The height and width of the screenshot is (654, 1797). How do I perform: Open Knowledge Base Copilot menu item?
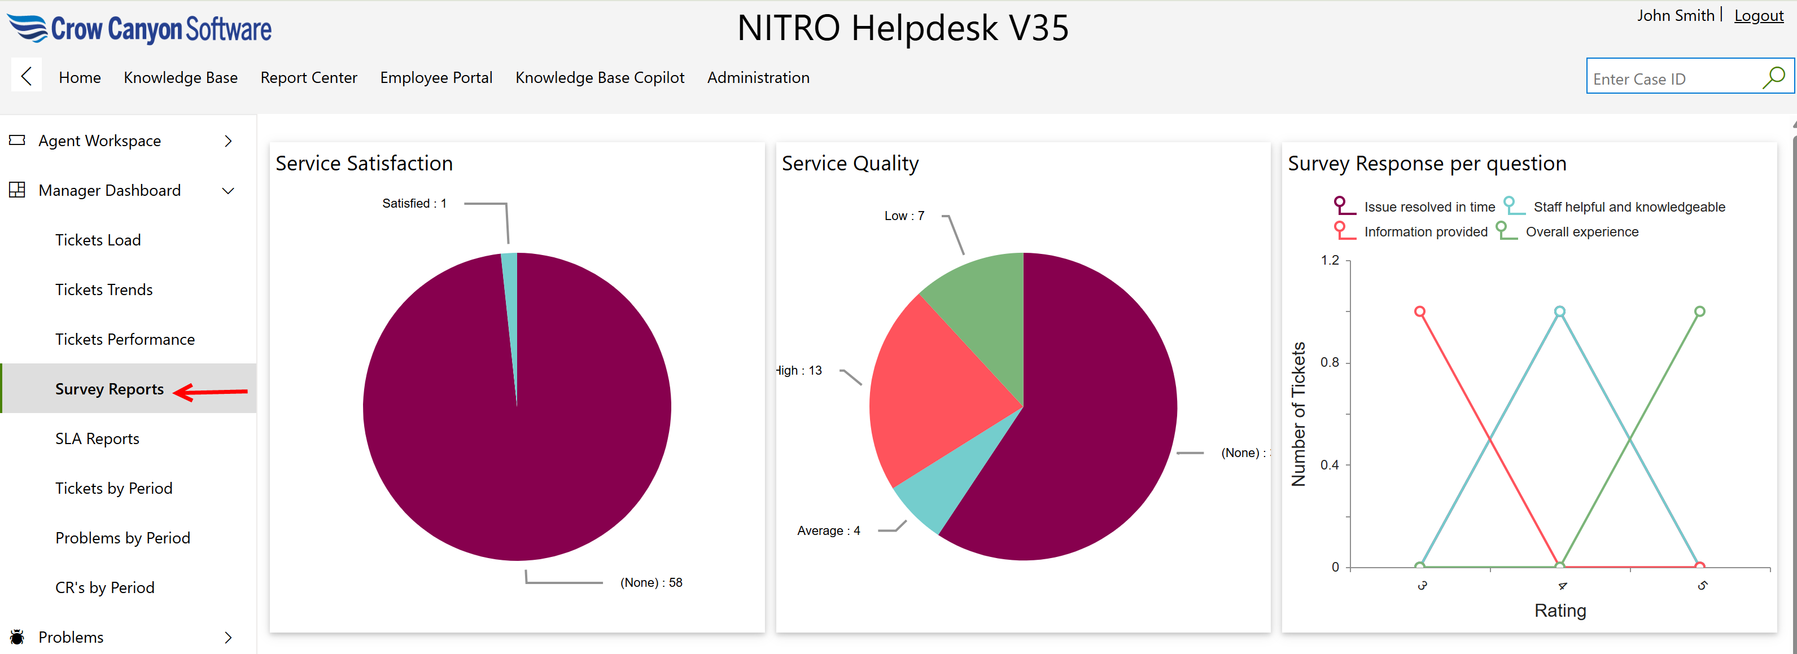pos(599,77)
